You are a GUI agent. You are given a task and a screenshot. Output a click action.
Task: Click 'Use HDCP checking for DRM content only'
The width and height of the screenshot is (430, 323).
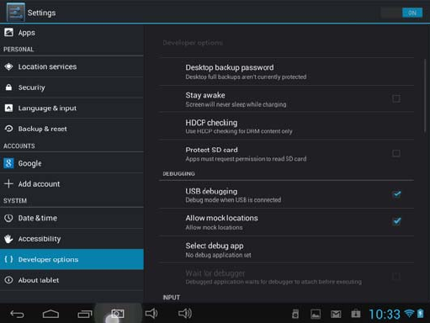(x=239, y=131)
